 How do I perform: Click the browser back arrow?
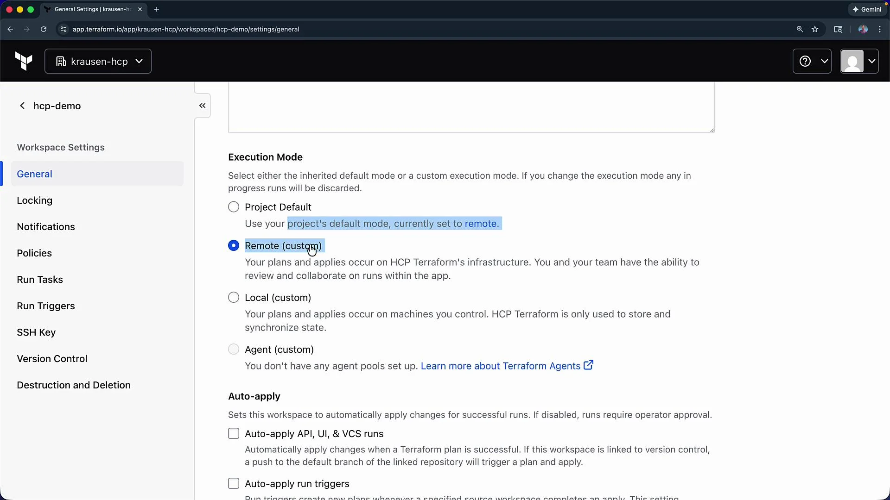[10, 29]
